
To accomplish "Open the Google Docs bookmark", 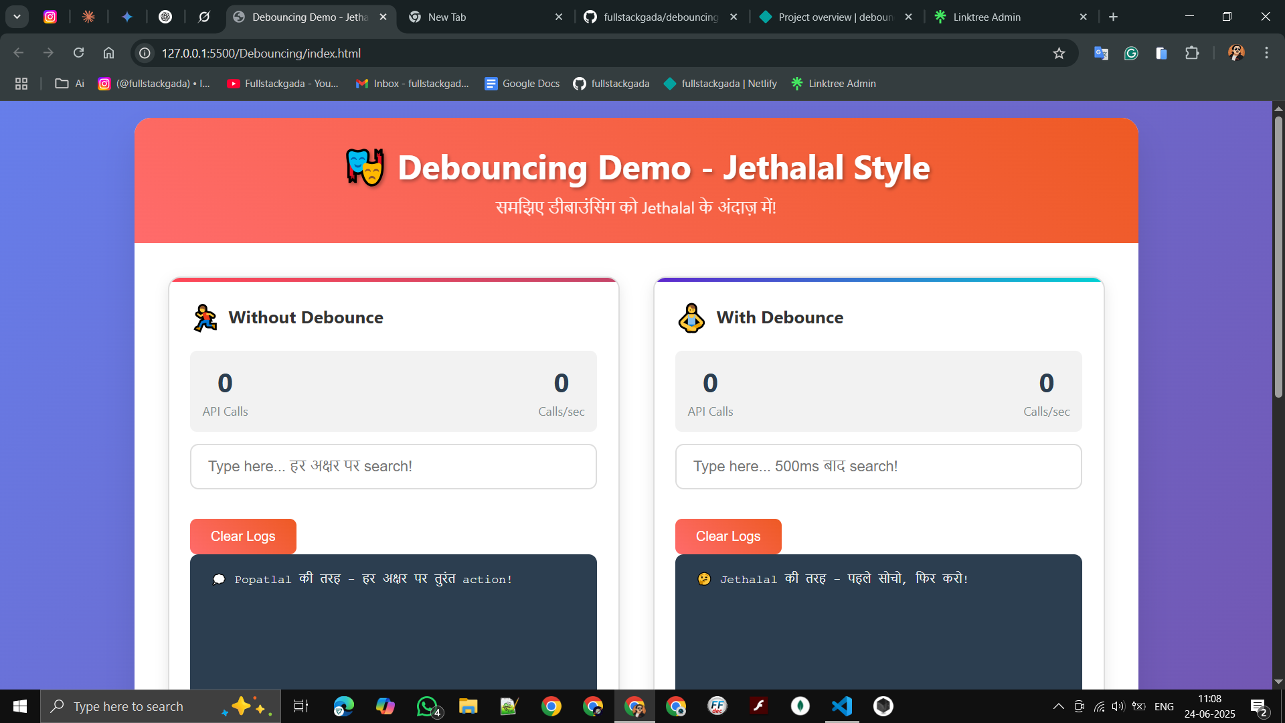I will click(x=522, y=84).
